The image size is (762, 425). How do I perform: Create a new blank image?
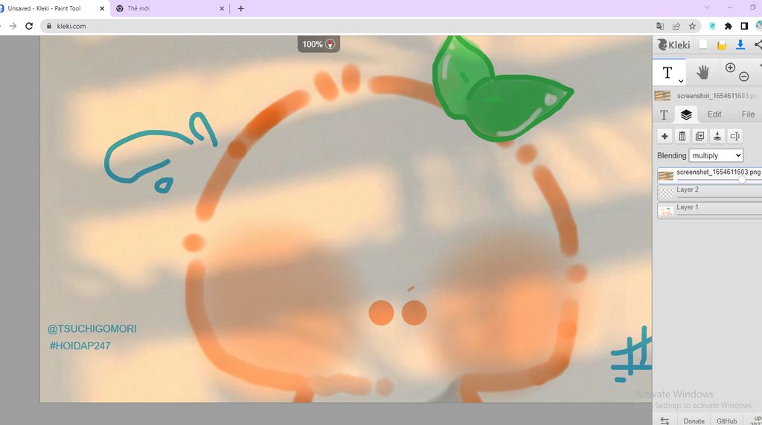click(x=703, y=45)
